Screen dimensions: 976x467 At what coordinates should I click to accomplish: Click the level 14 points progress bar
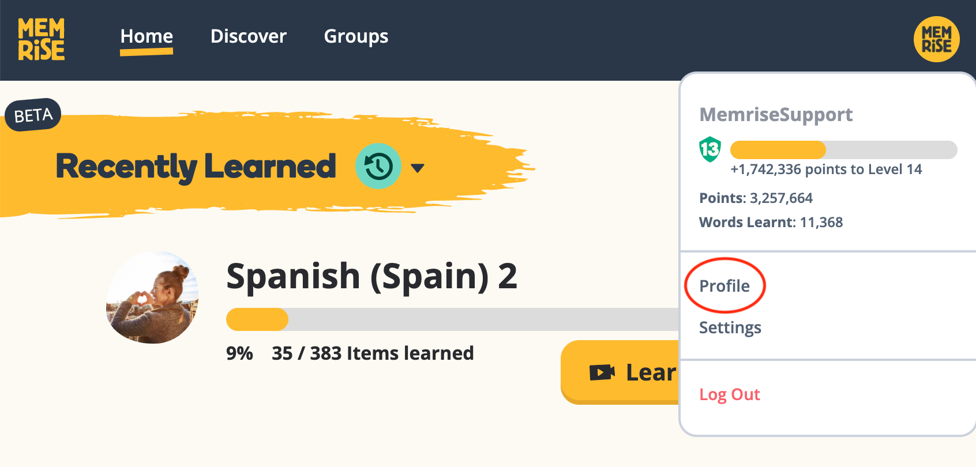pyautogui.click(x=844, y=150)
